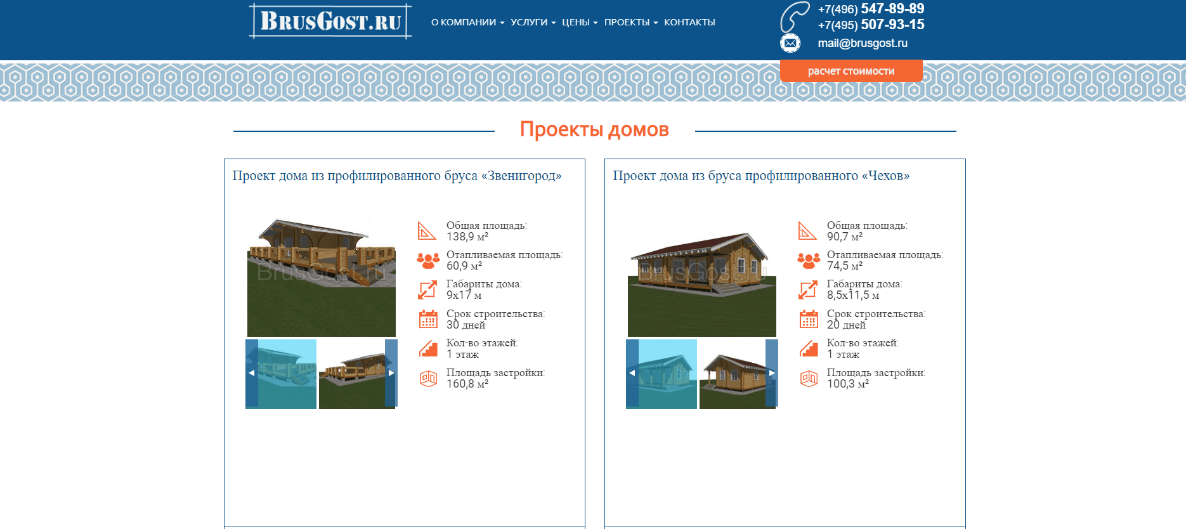This screenshot has width=1186, height=529.
Task: Click the mail envelope icon in header
Action: coord(790,43)
